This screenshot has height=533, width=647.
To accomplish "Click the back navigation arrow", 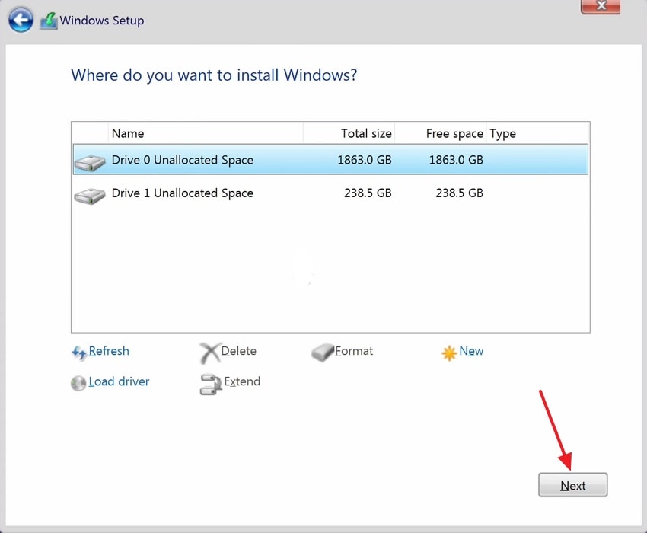I will point(21,20).
